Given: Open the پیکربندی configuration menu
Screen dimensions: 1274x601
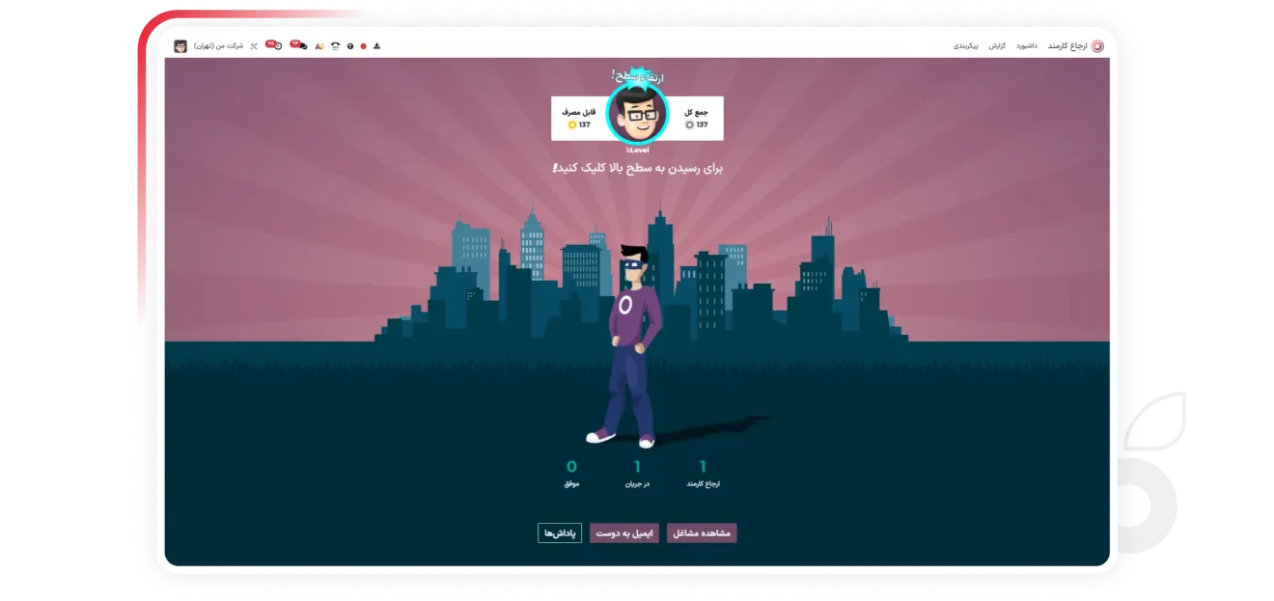Looking at the screenshot, I should (966, 45).
